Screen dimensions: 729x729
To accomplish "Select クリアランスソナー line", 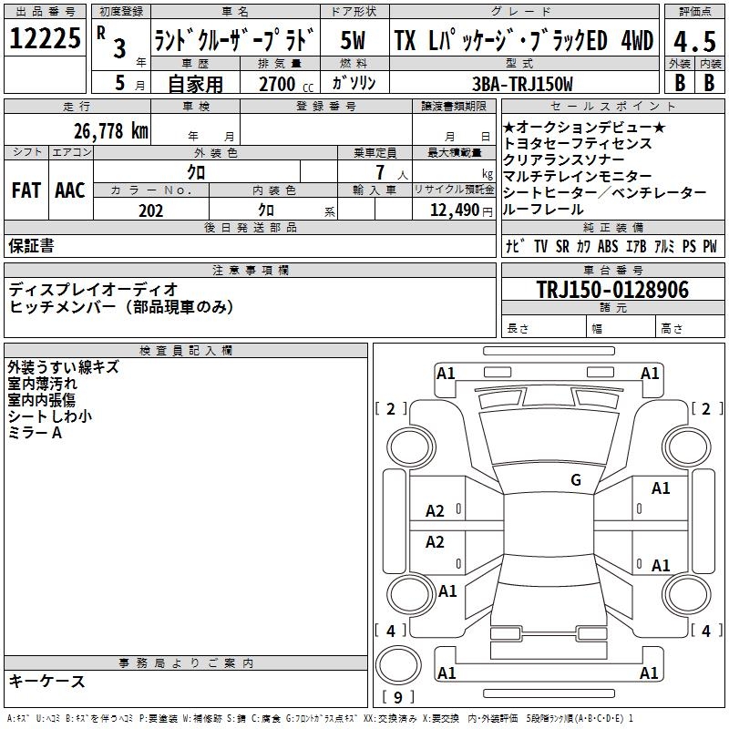I will tap(564, 160).
